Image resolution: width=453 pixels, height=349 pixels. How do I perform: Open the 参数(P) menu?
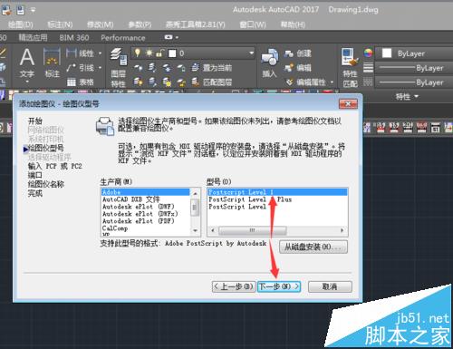(140, 24)
